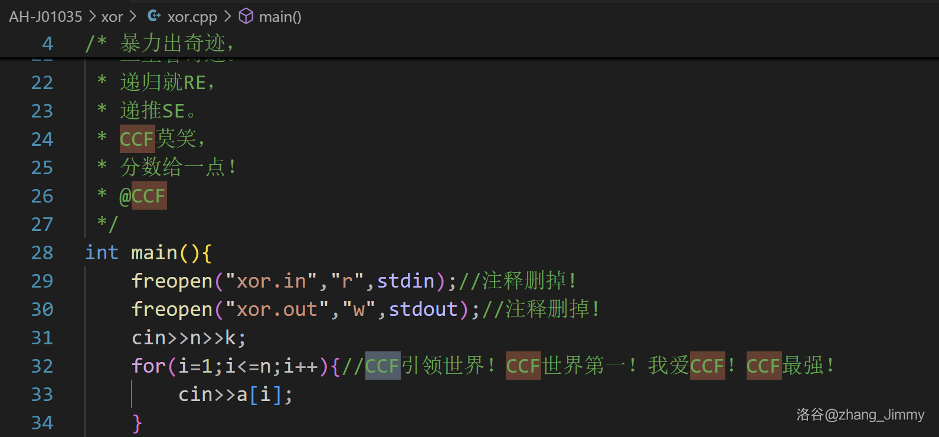Open the AH-J01035 breadcrumb folder
939x437 pixels.
(45, 17)
